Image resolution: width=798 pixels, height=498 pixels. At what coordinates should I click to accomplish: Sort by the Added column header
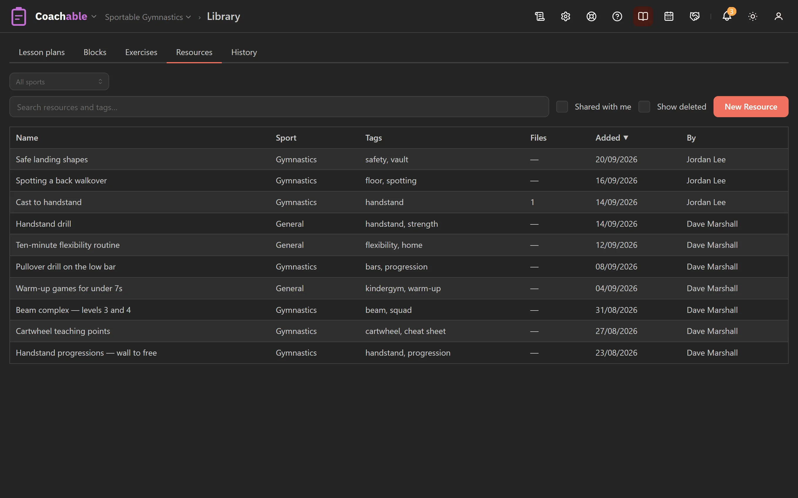coord(612,138)
